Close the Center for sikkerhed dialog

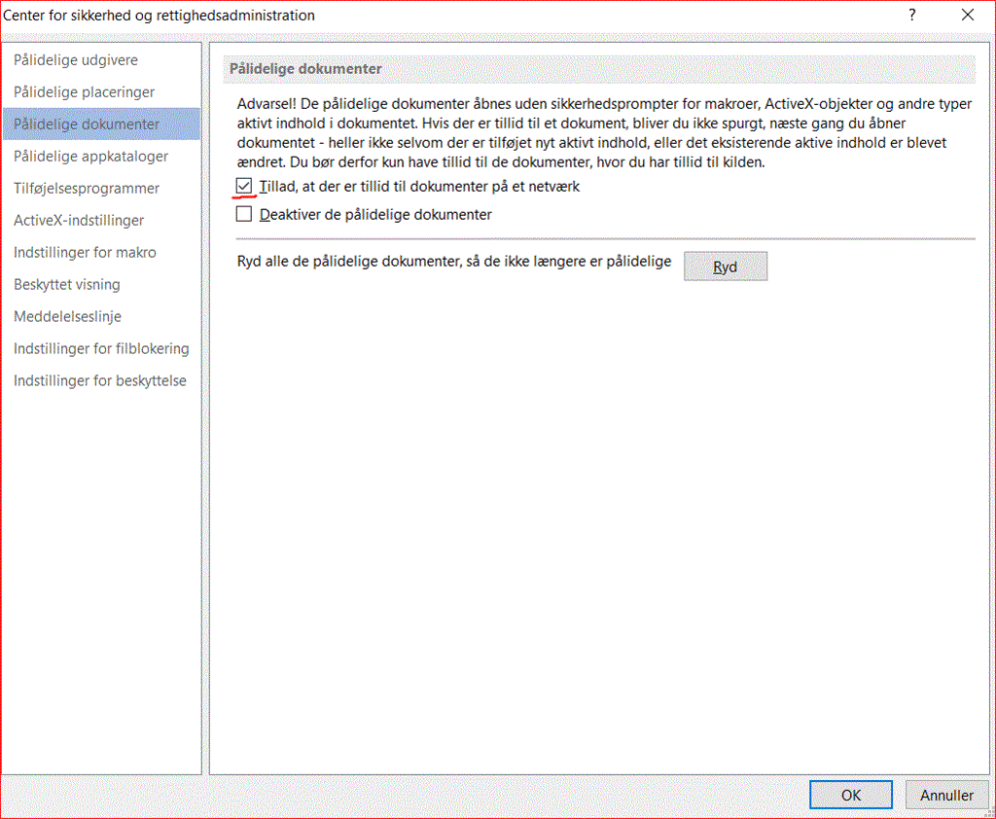pos(968,15)
